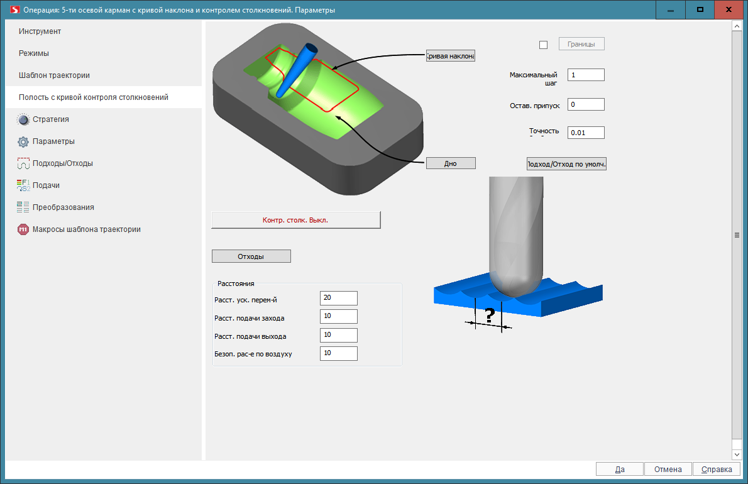Click Подход/Отход по умолч. button
The height and width of the screenshot is (484, 748).
[566, 164]
